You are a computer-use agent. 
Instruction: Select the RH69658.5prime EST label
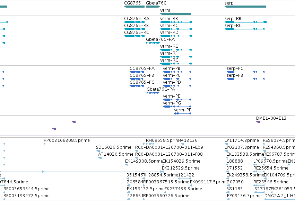click(x=164, y=140)
